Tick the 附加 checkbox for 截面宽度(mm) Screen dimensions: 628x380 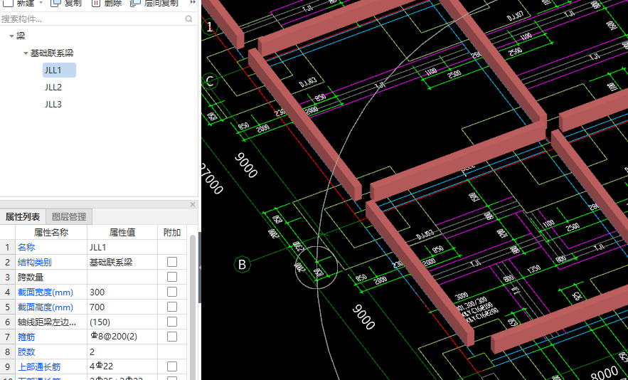click(172, 292)
